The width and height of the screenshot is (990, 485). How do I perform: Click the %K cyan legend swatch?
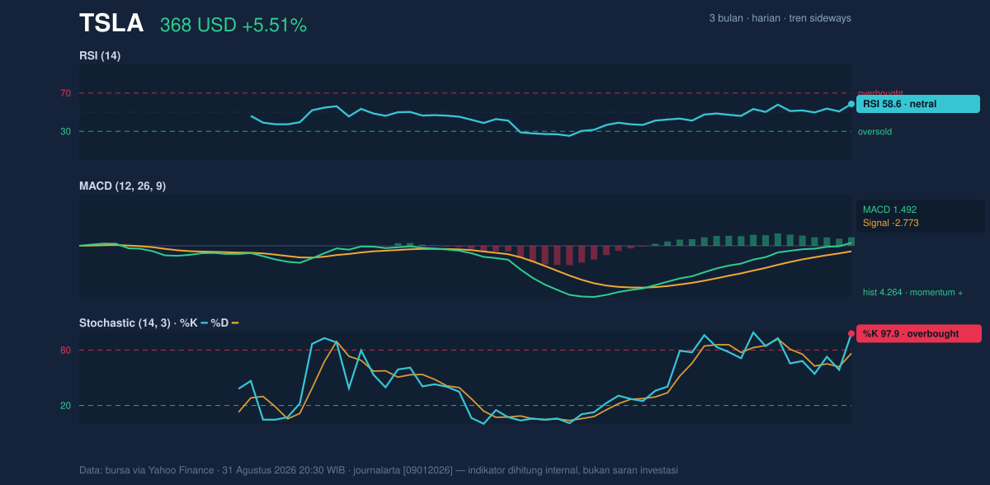[x=204, y=323]
